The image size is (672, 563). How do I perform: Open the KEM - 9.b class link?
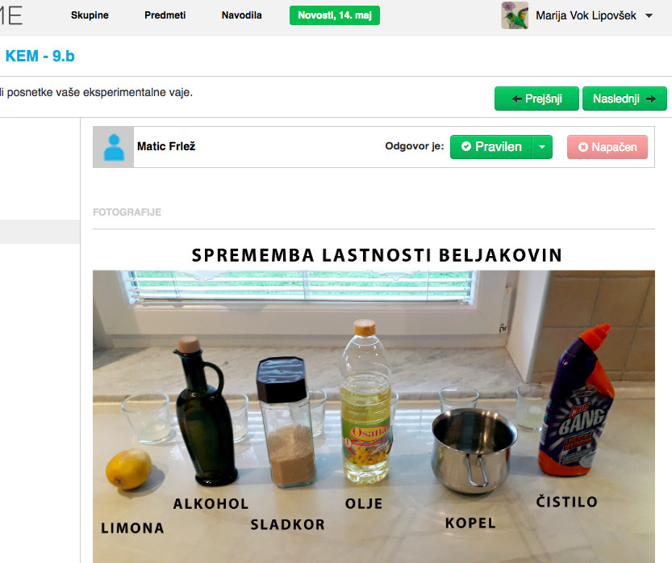(x=40, y=57)
